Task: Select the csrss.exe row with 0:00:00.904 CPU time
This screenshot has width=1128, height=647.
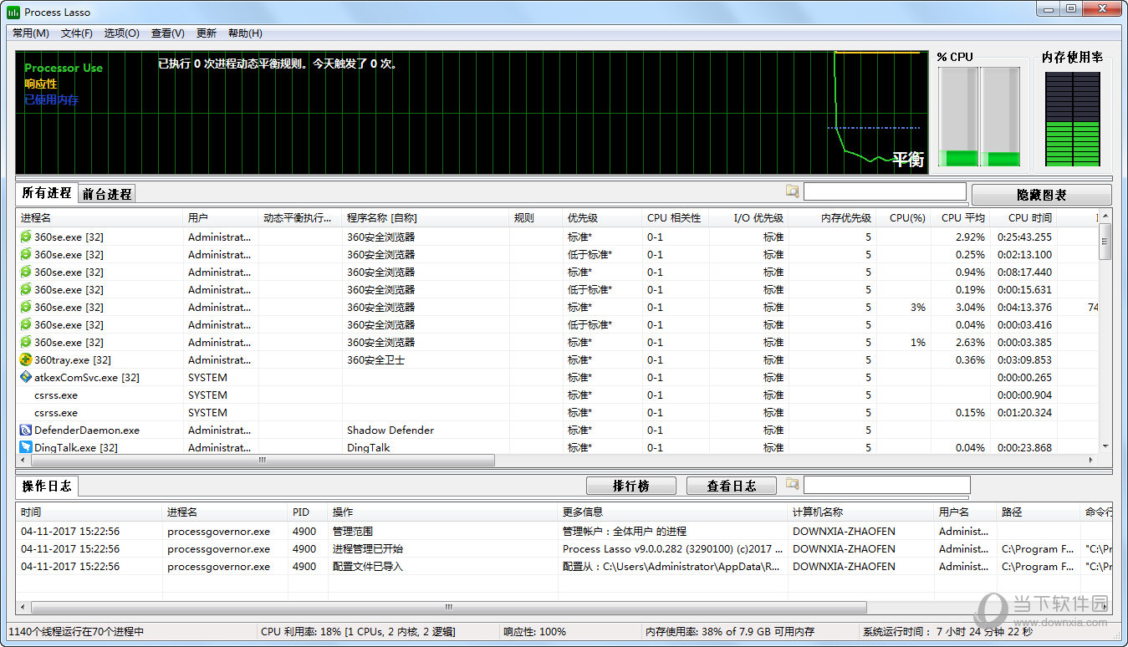Action: tap(557, 395)
